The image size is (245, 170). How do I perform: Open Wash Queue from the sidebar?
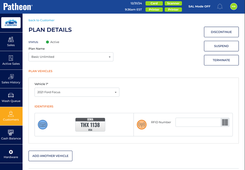click(11, 98)
